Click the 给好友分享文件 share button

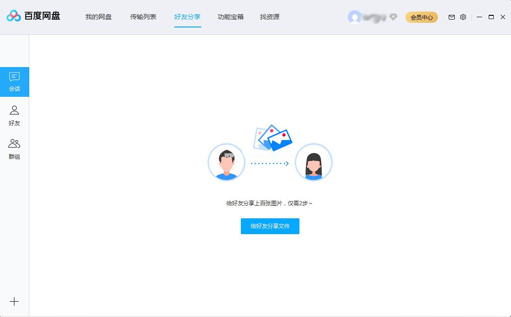(270, 226)
